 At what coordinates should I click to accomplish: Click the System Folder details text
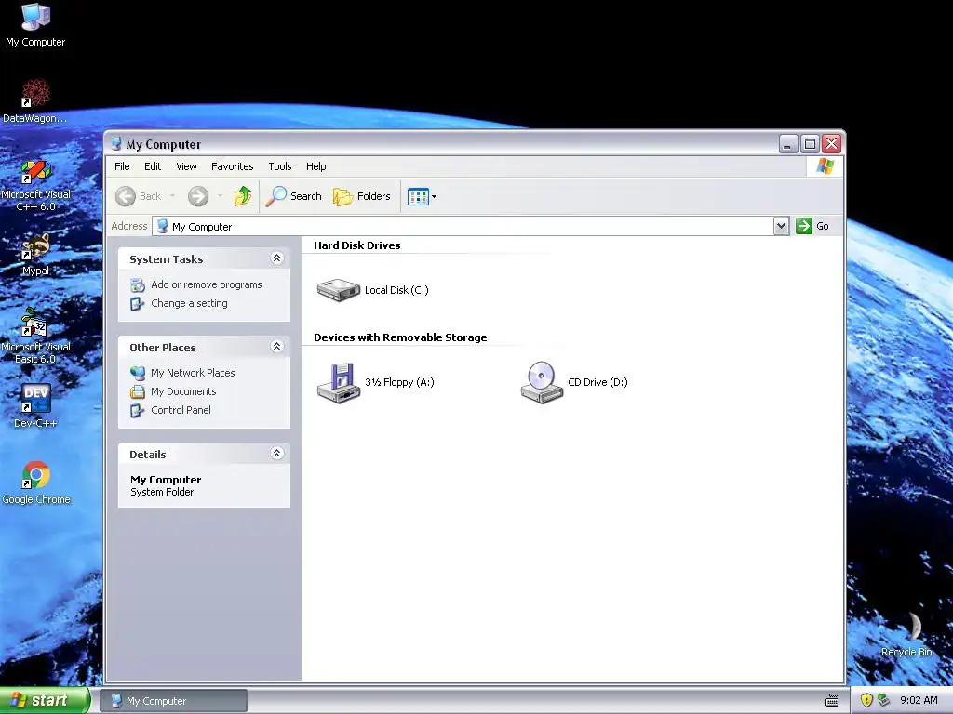[x=162, y=493]
